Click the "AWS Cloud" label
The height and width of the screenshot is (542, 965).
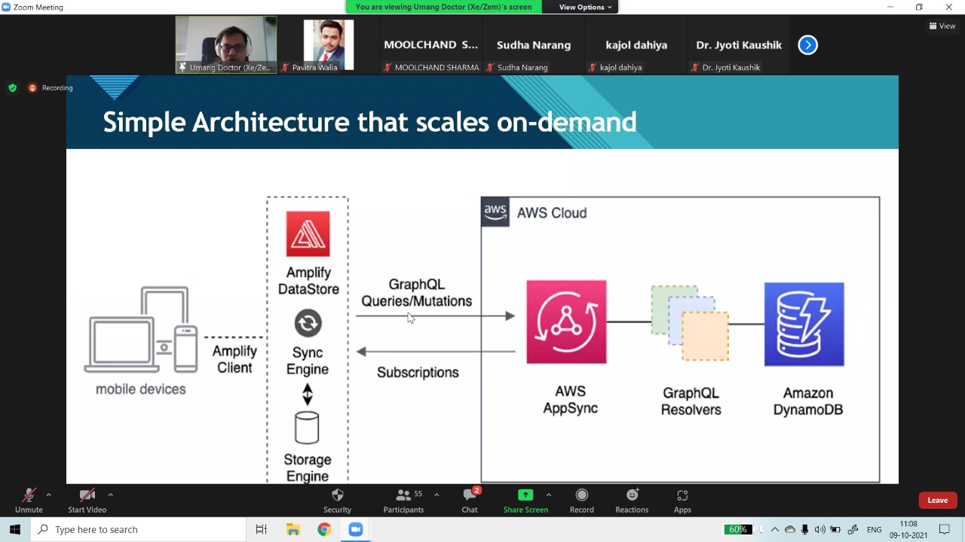click(x=552, y=213)
